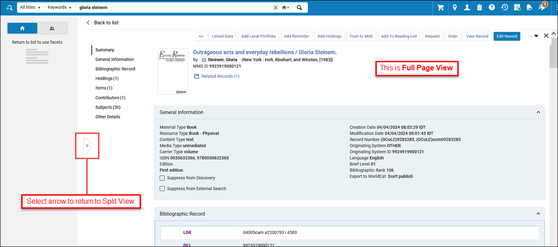Click the LDR field tag
This screenshot has width=558, height=247.
[x=188, y=233]
